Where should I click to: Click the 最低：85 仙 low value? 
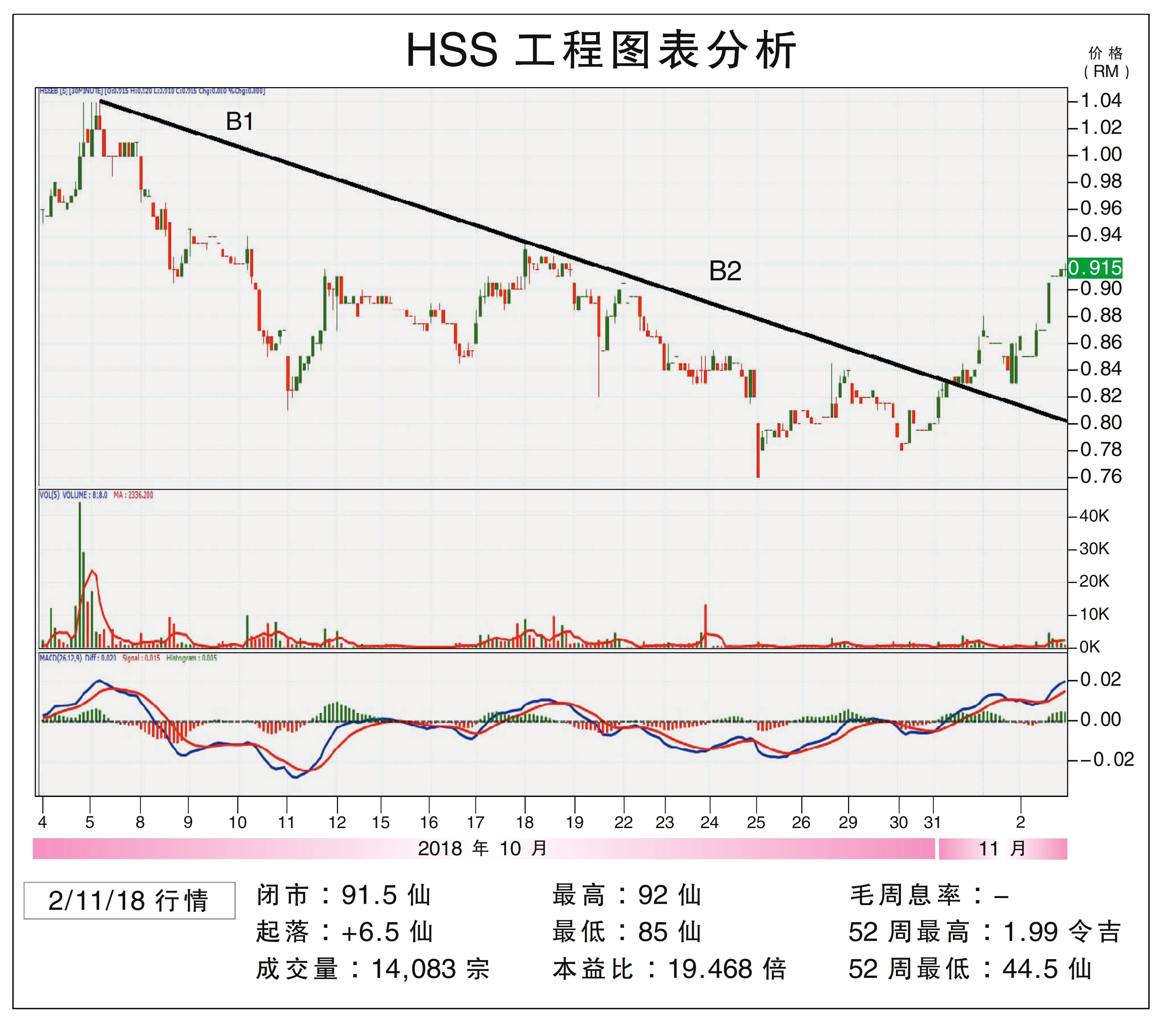tap(627, 932)
